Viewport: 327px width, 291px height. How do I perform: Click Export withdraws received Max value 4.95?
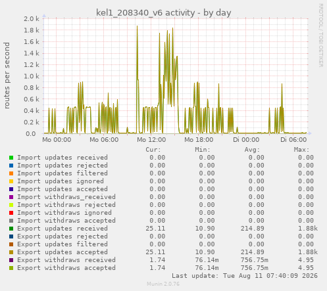click(306, 260)
